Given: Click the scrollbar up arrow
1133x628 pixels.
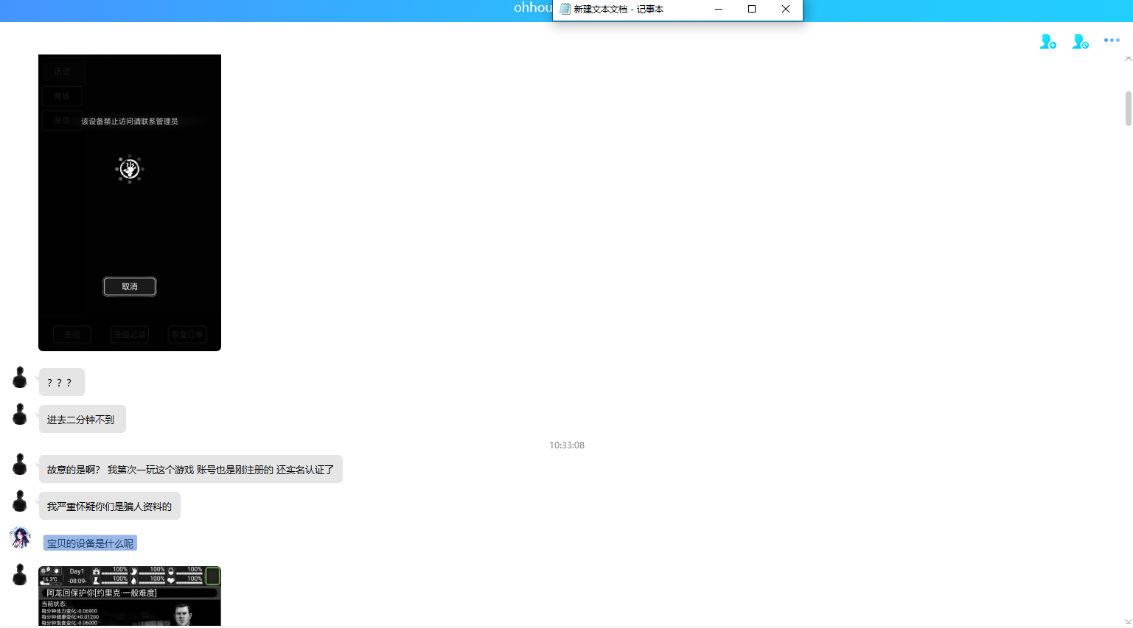Looking at the screenshot, I should coord(1128,58).
